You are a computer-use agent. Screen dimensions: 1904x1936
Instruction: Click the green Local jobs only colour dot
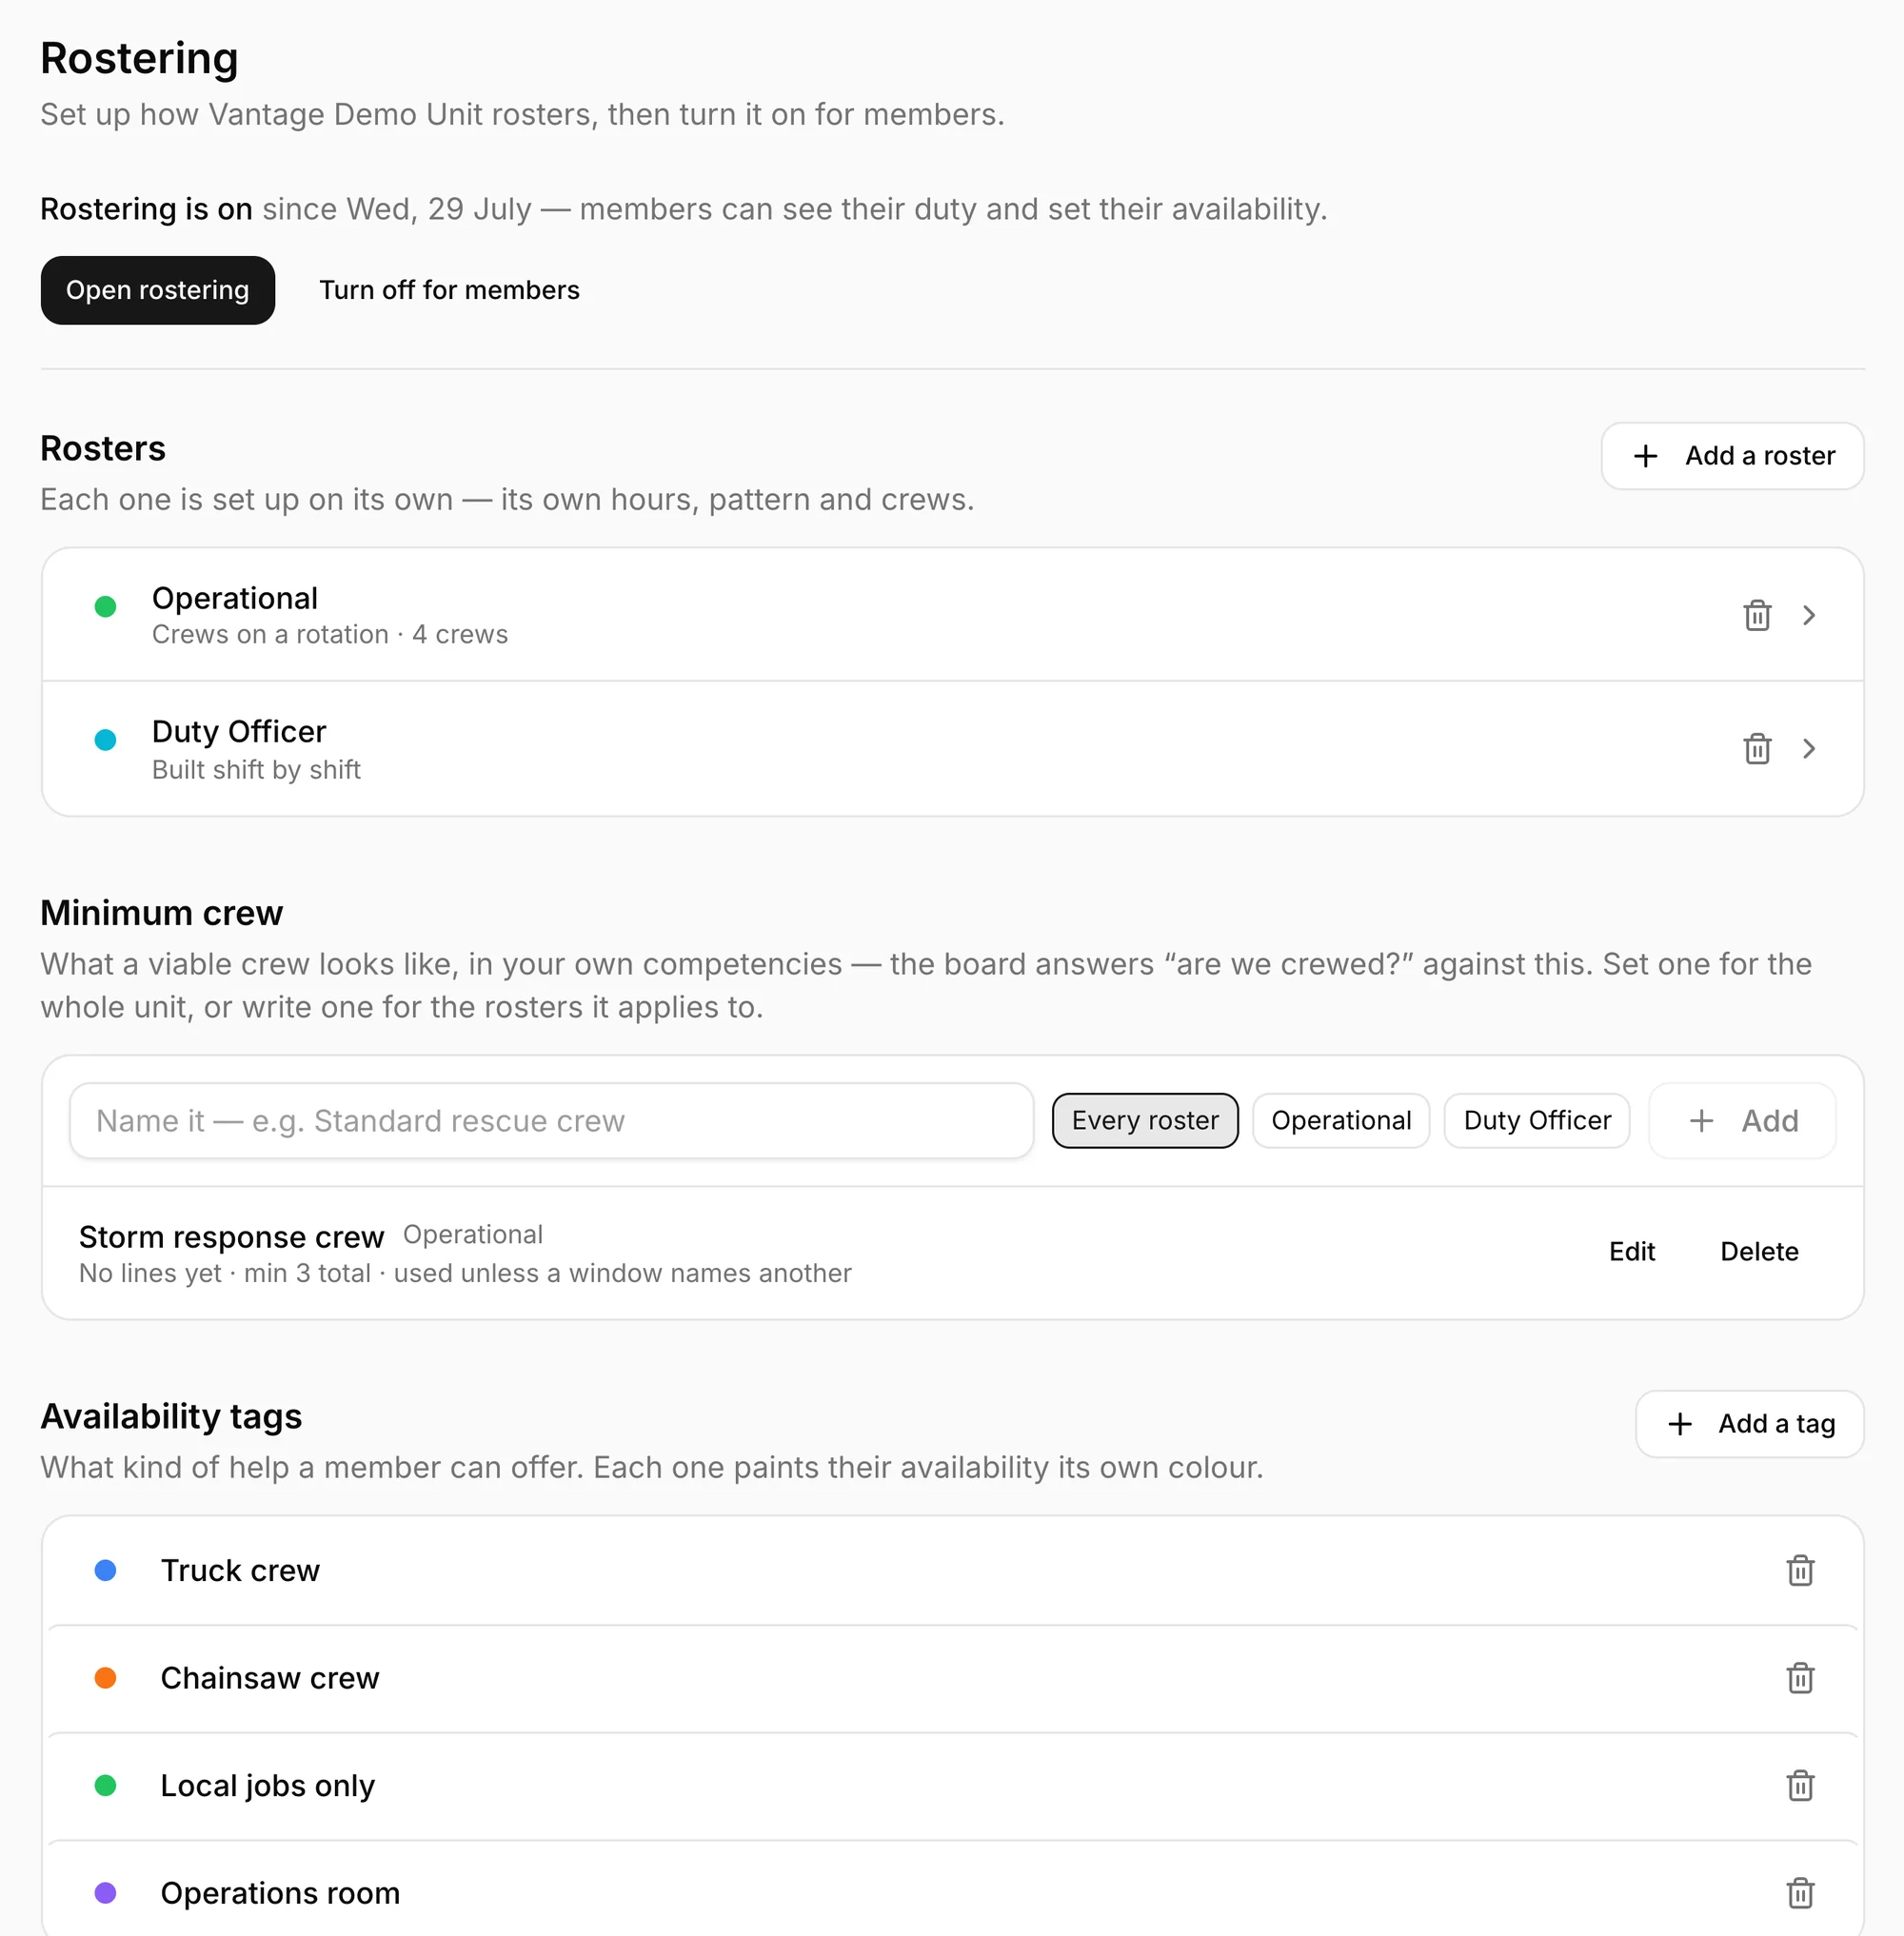(x=105, y=1786)
